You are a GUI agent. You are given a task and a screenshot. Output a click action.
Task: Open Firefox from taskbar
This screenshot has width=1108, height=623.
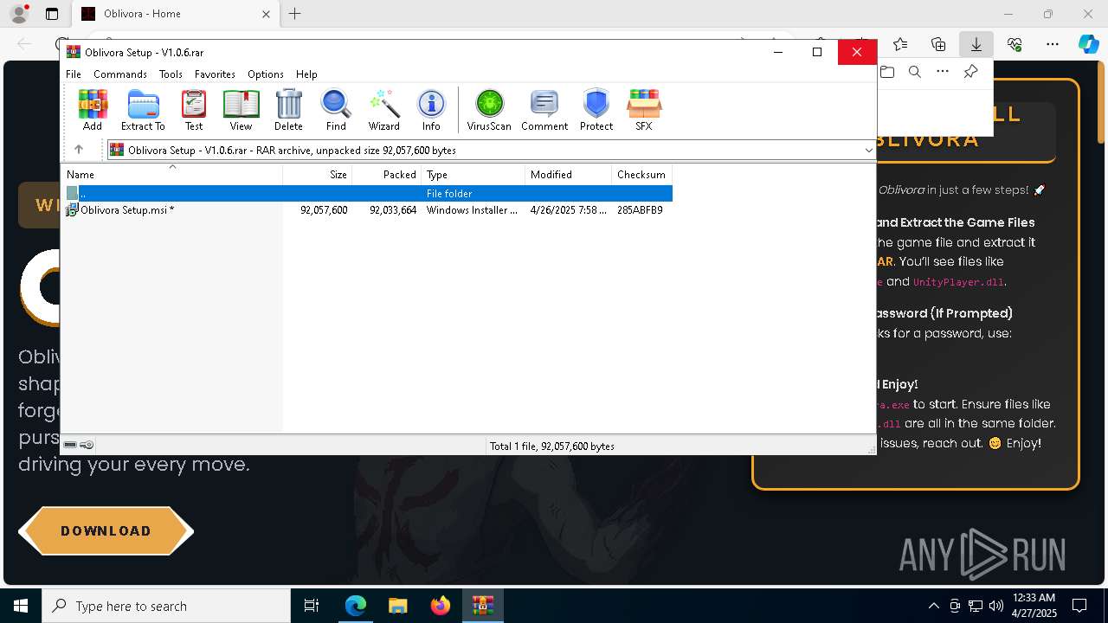440,606
